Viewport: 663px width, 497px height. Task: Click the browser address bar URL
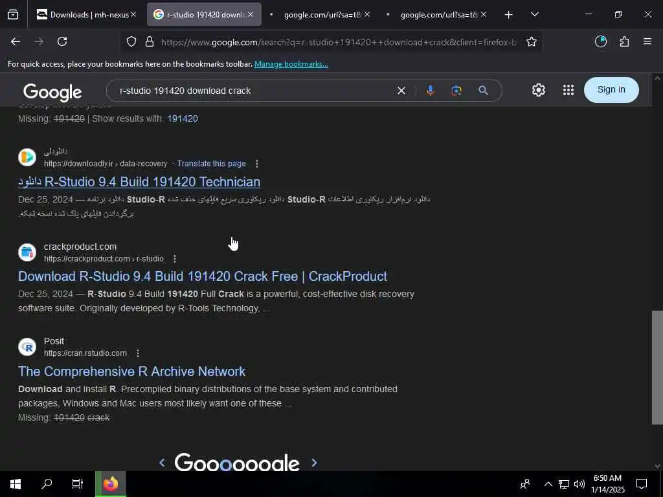point(338,42)
